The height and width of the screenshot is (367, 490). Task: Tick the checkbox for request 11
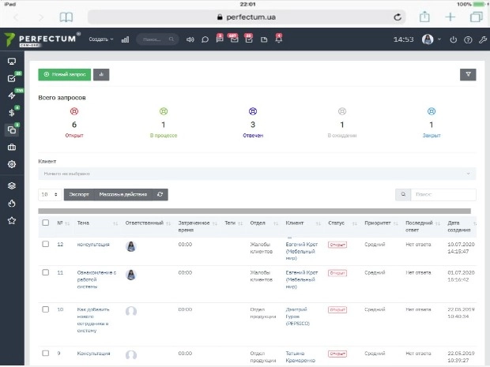coord(45,272)
